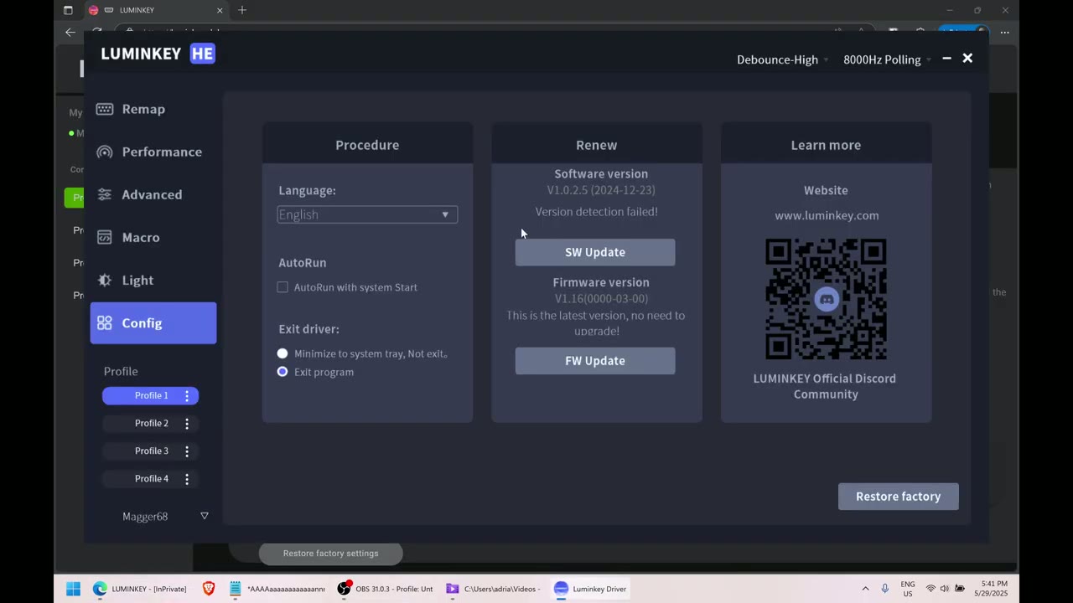Screen dimensions: 1073x603
Task: Select the Remap sidebar icon
Action: click(x=104, y=109)
